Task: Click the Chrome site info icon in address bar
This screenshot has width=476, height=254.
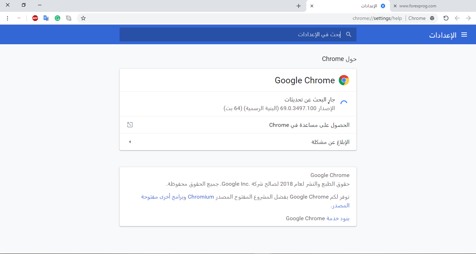Action: [x=432, y=18]
